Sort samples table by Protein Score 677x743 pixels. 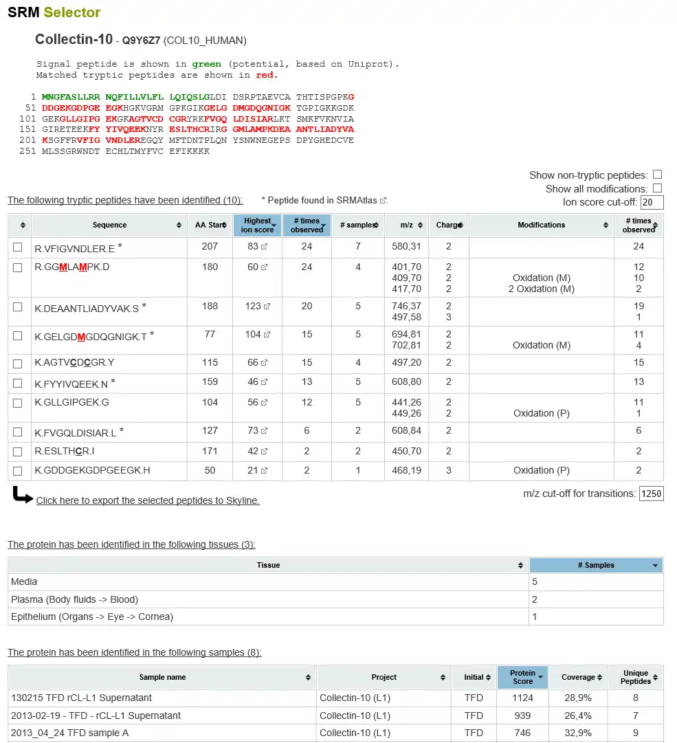pyautogui.click(x=522, y=678)
